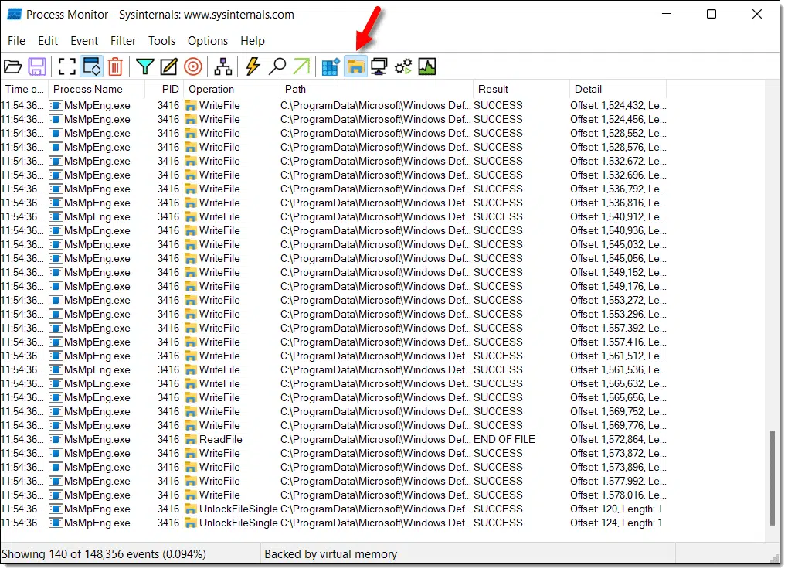This screenshot has height=572, width=788.
Task: Click the Save floppy disk icon
Action: point(37,66)
